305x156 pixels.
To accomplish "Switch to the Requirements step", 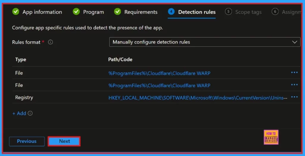I will 136,12.
